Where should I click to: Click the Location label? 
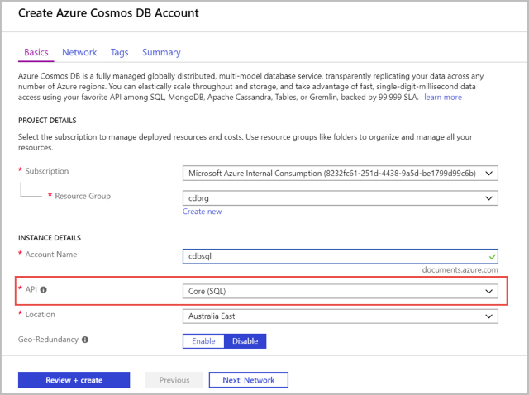(x=40, y=314)
